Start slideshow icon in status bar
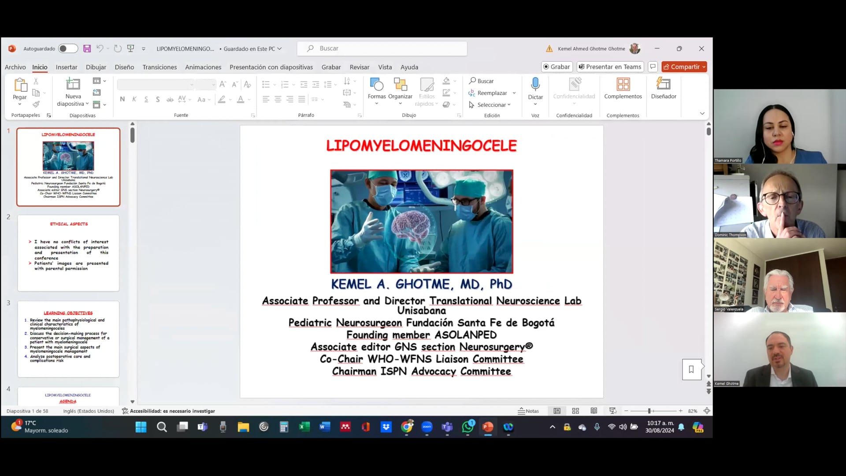 click(x=612, y=411)
